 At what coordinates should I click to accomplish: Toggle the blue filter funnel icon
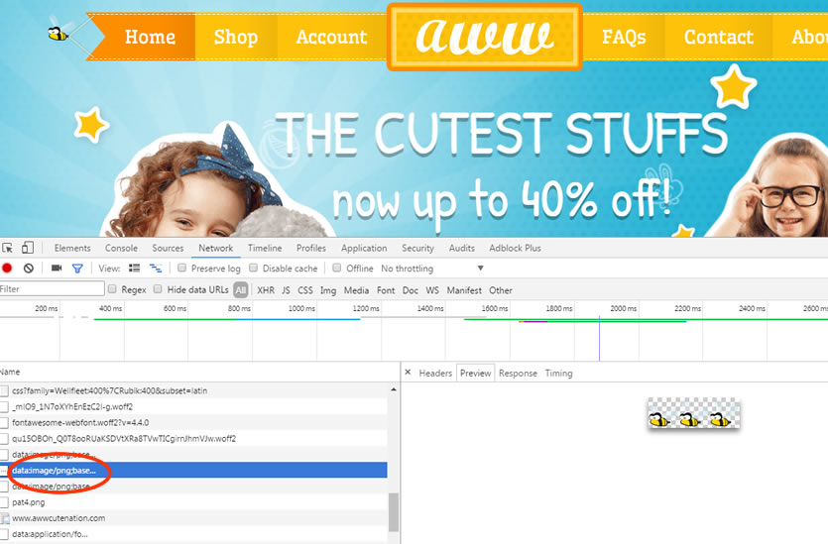coord(77,269)
